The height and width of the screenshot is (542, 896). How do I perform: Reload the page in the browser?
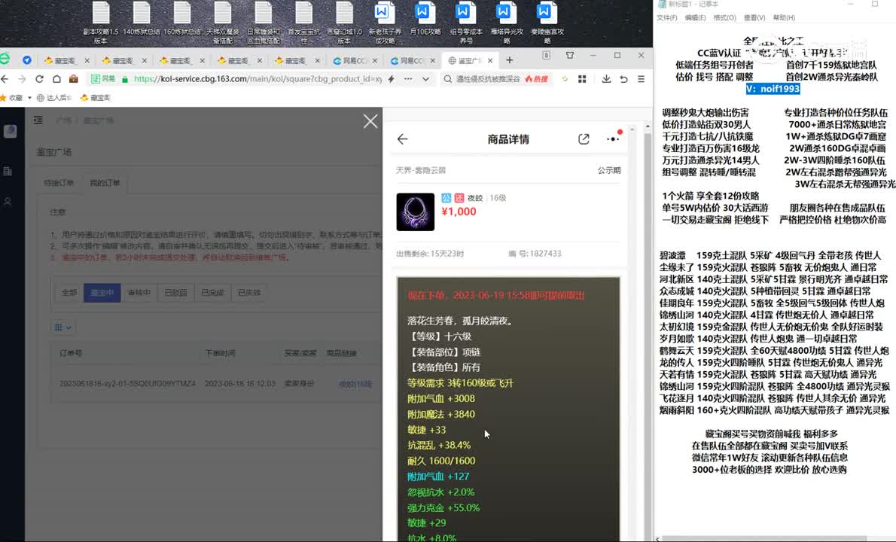39,79
